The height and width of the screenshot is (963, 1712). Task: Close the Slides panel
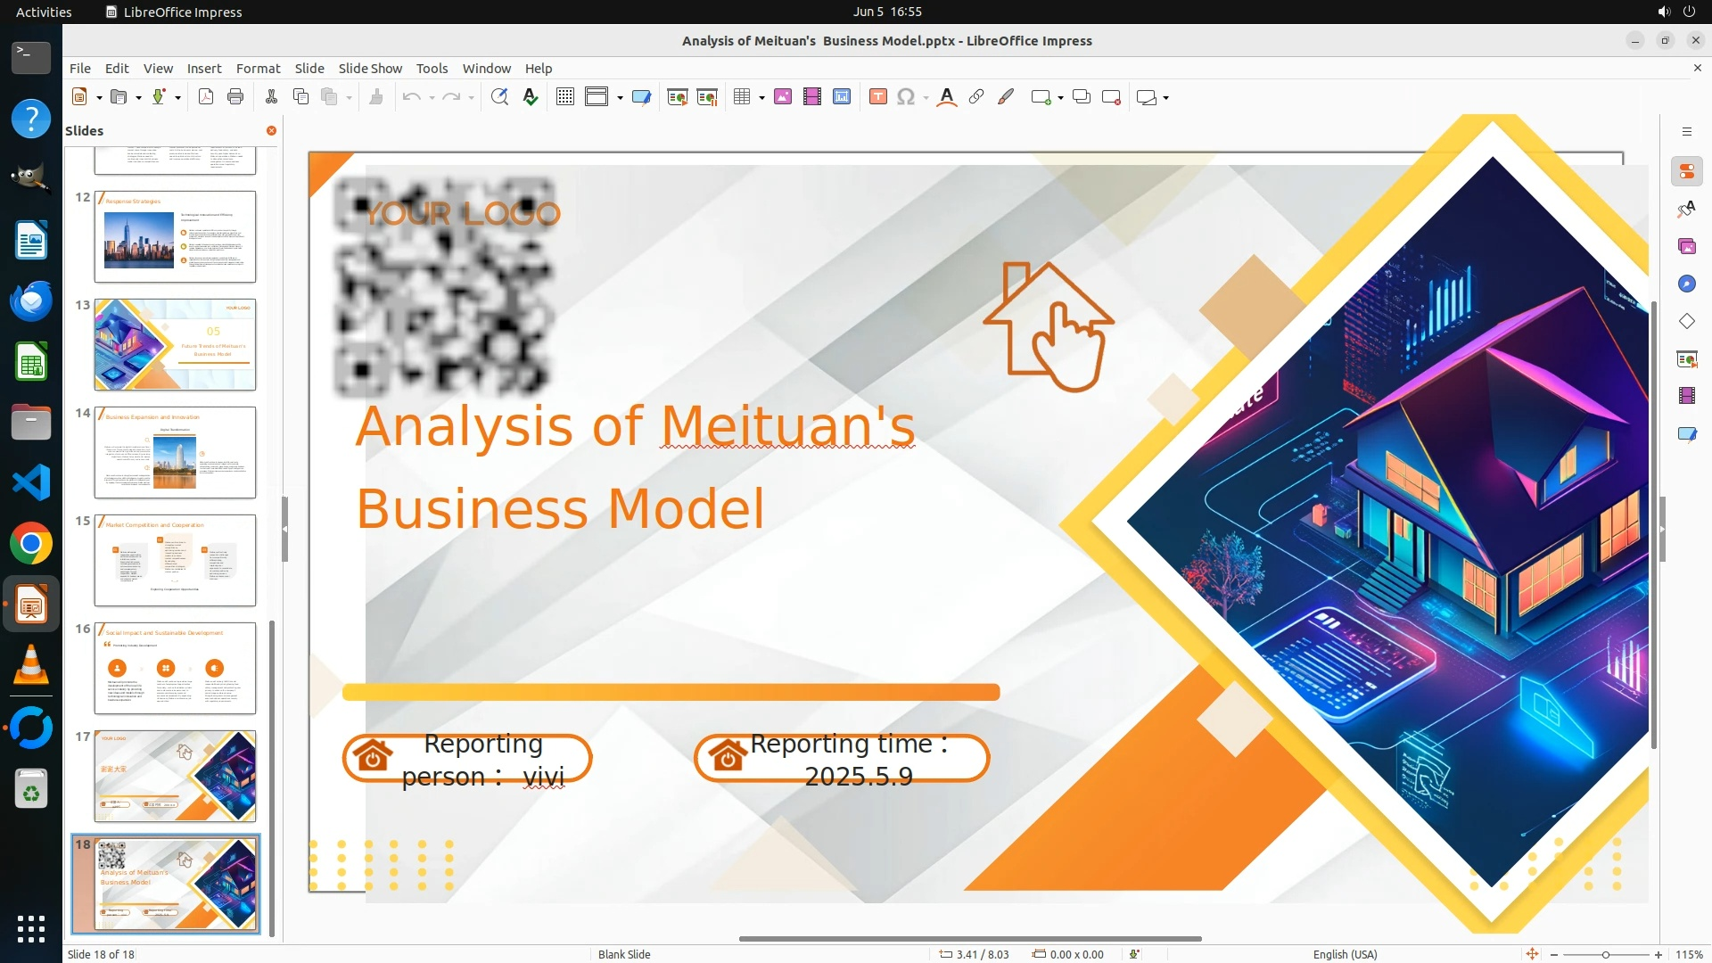pos(271,130)
